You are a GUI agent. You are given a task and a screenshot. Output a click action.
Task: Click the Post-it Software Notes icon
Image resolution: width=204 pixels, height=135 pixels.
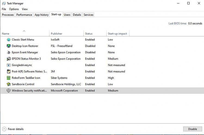point(8,71)
